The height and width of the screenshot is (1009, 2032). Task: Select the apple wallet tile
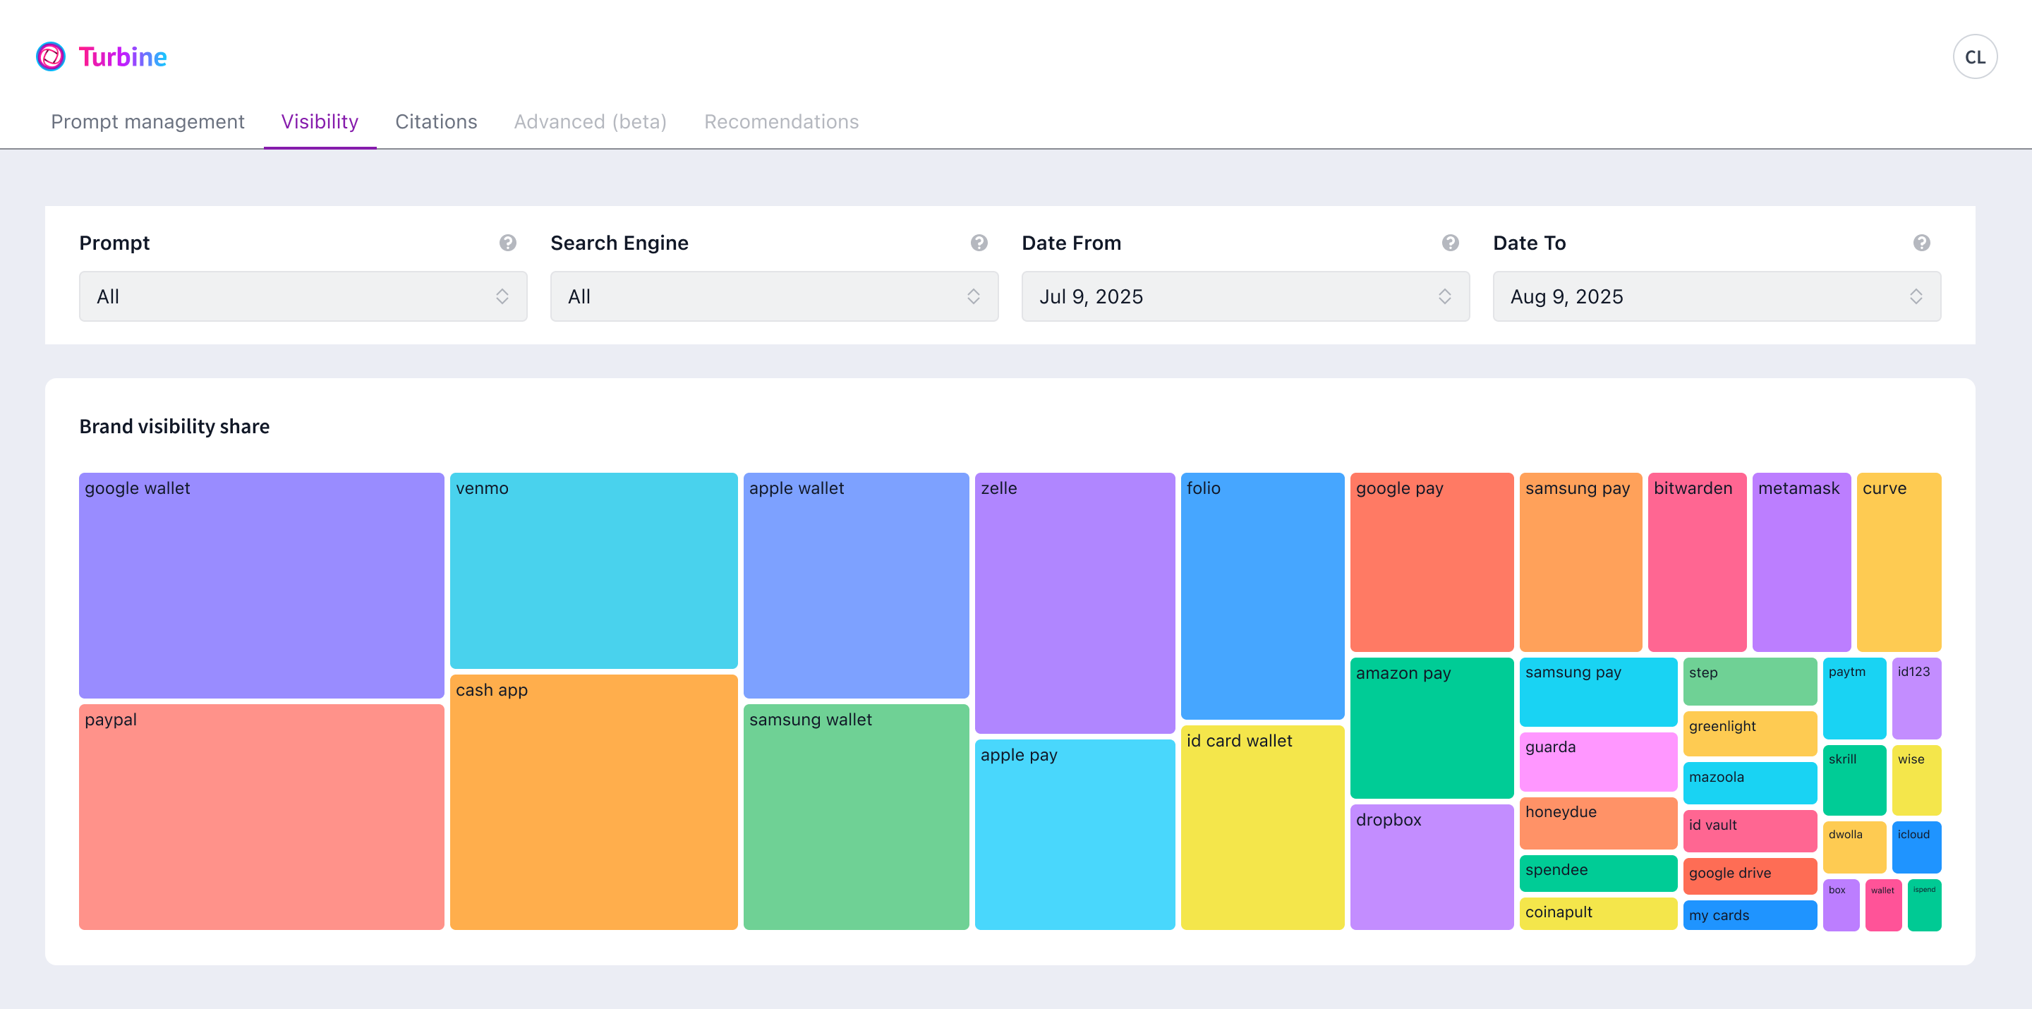point(856,584)
